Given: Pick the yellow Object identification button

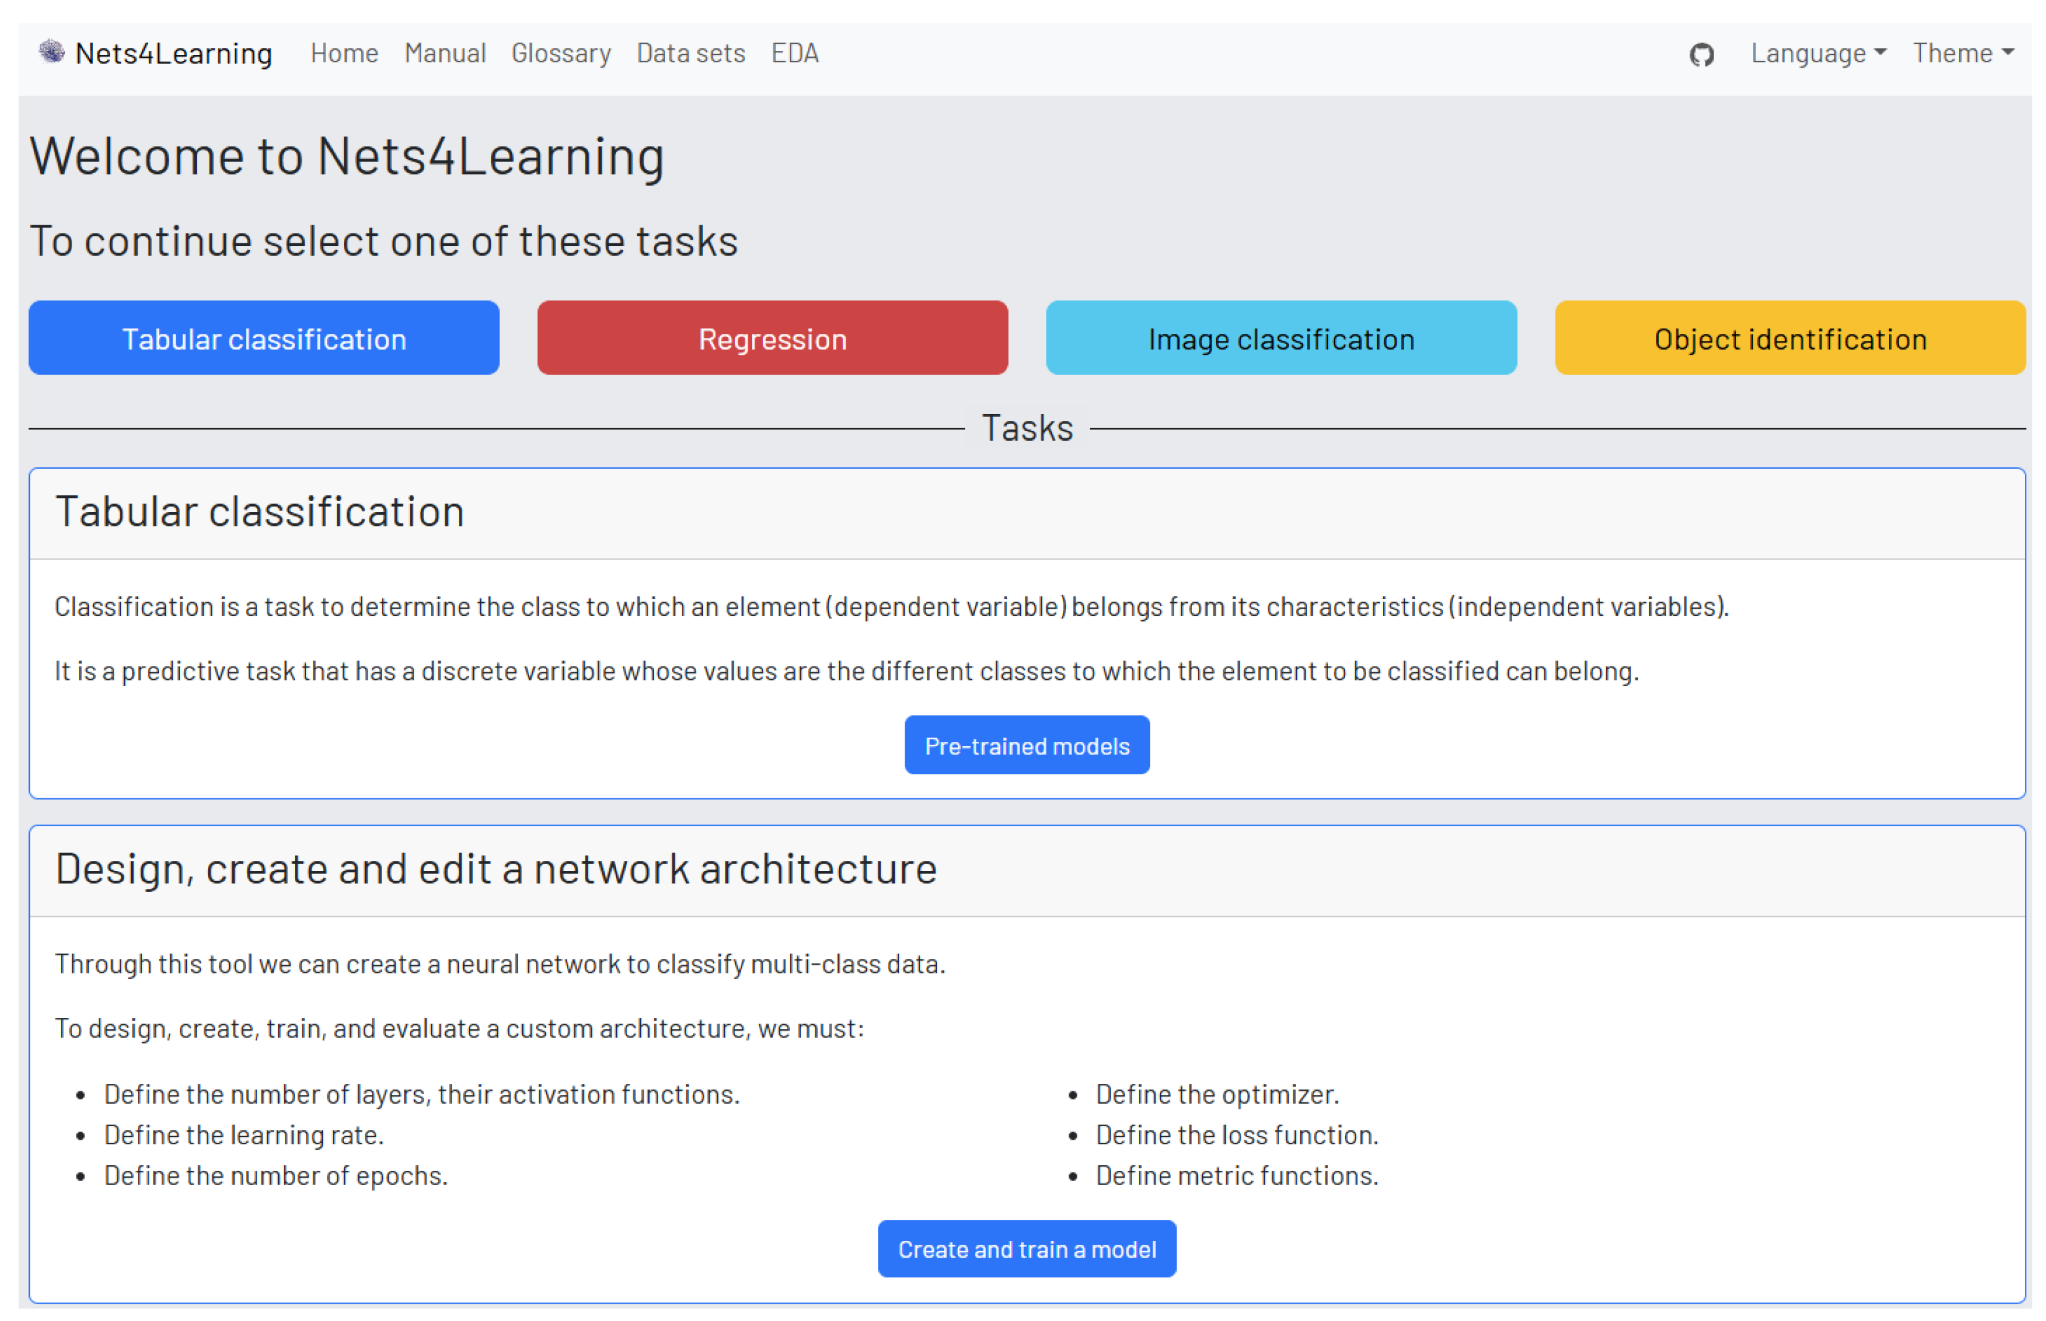Looking at the screenshot, I should 1789,338.
